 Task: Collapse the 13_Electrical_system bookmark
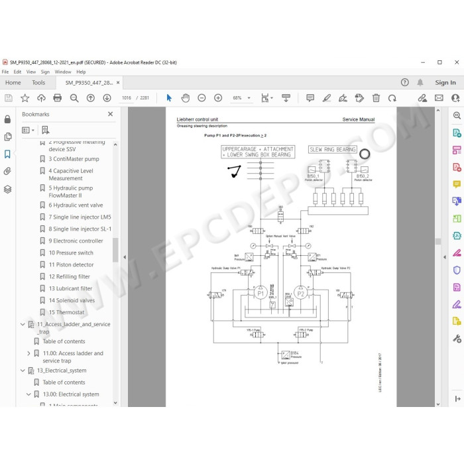pyautogui.click(x=23, y=371)
